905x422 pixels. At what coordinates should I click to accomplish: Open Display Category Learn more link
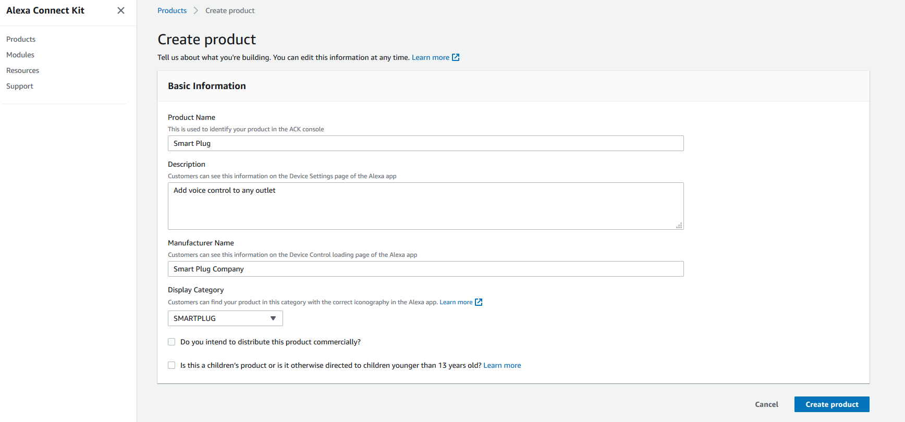(456, 302)
